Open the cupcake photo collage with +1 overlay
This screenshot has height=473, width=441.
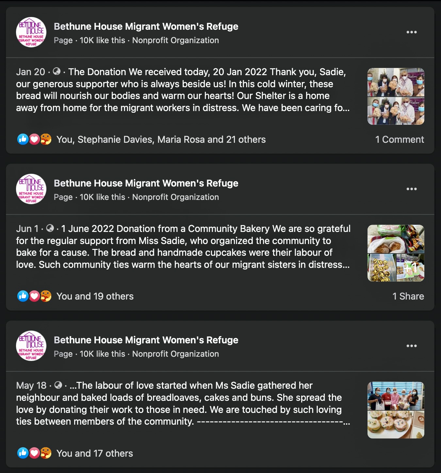396,253
